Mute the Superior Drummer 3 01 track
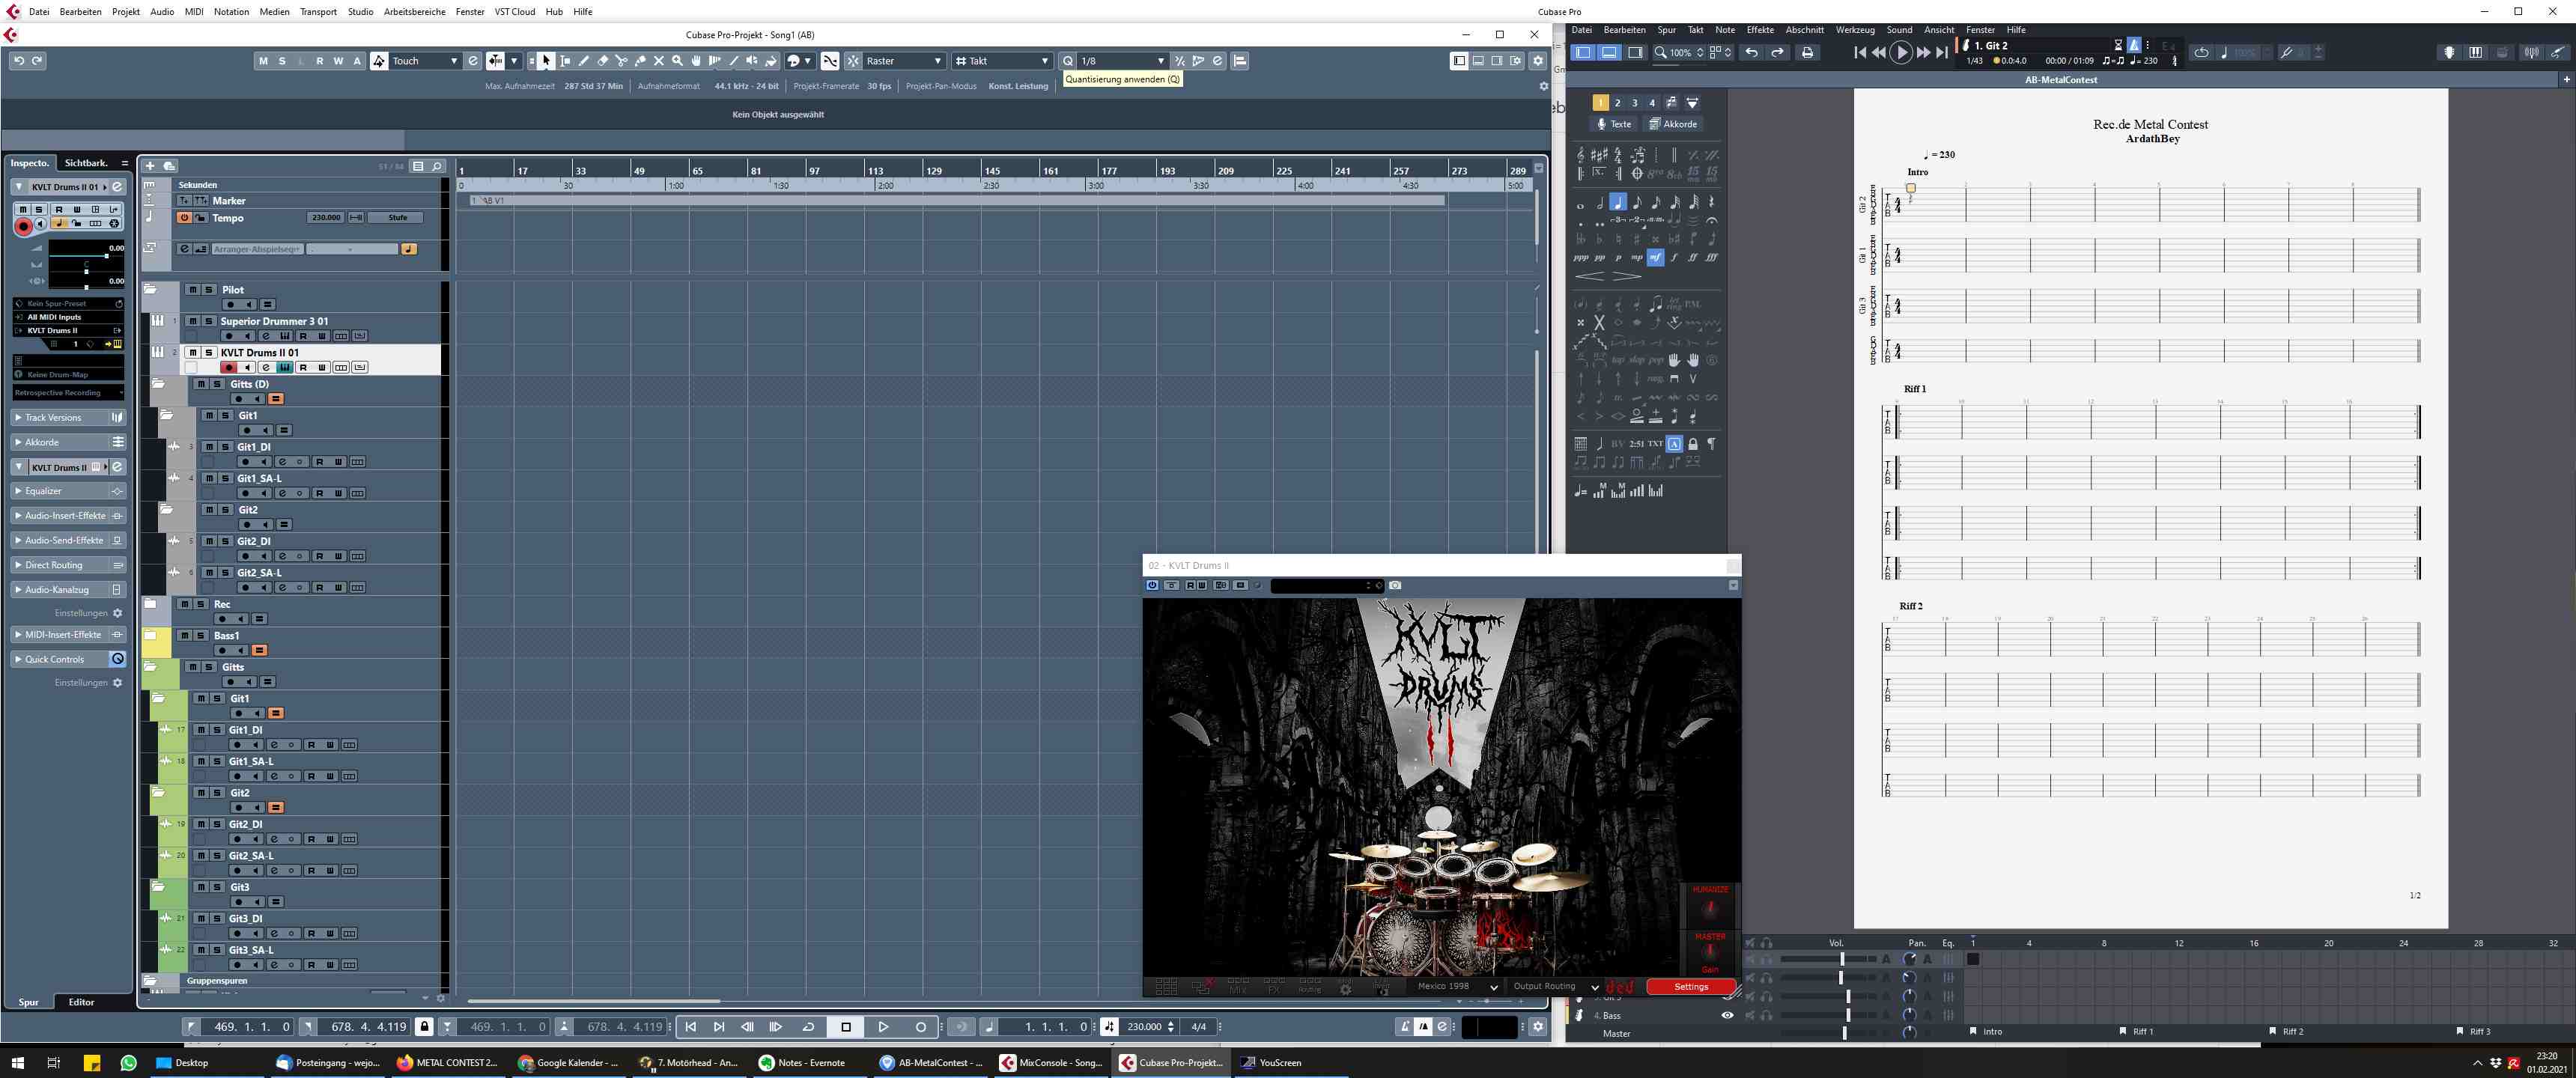Screen dimensions: 2576x1078 193,321
